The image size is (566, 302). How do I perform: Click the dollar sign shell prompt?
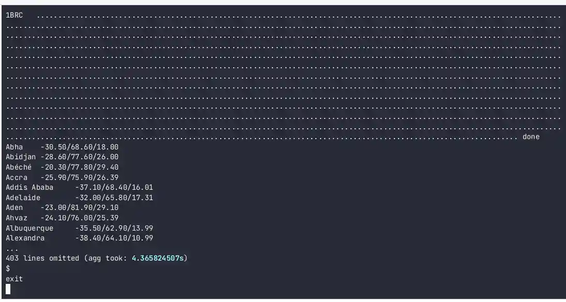click(8, 268)
